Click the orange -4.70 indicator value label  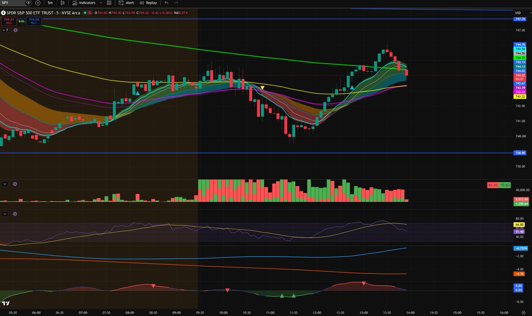pyautogui.click(x=519, y=274)
